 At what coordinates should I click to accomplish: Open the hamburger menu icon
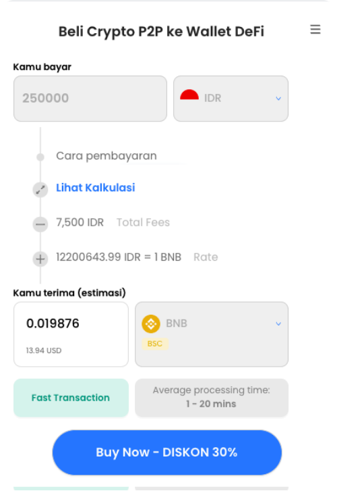coord(315,30)
